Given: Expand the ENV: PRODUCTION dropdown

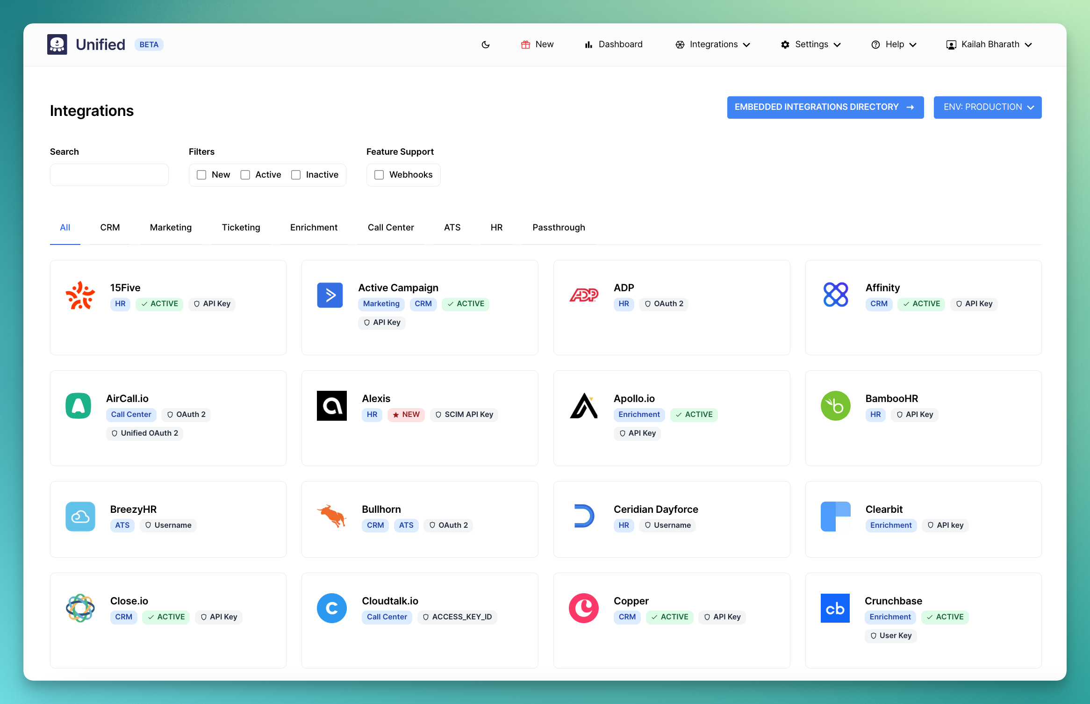Looking at the screenshot, I should point(987,108).
